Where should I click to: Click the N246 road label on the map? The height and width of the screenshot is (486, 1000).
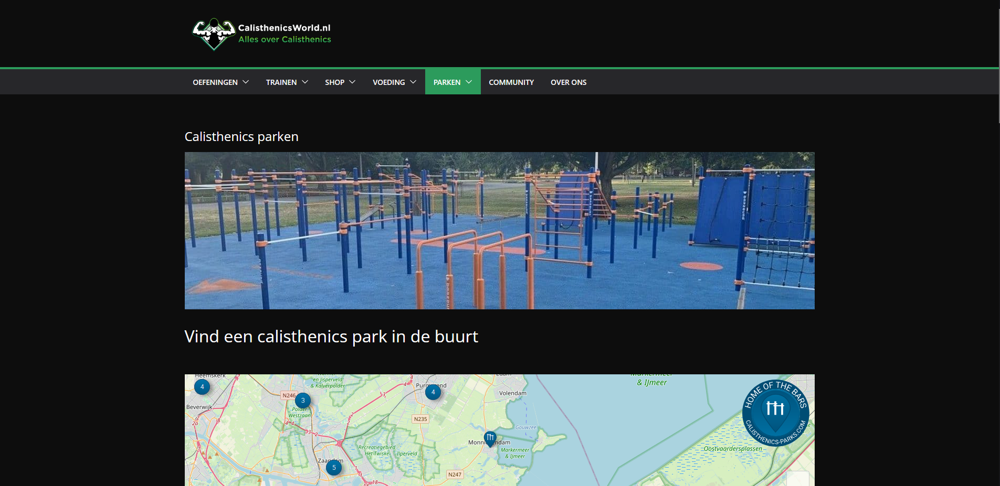pos(289,395)
